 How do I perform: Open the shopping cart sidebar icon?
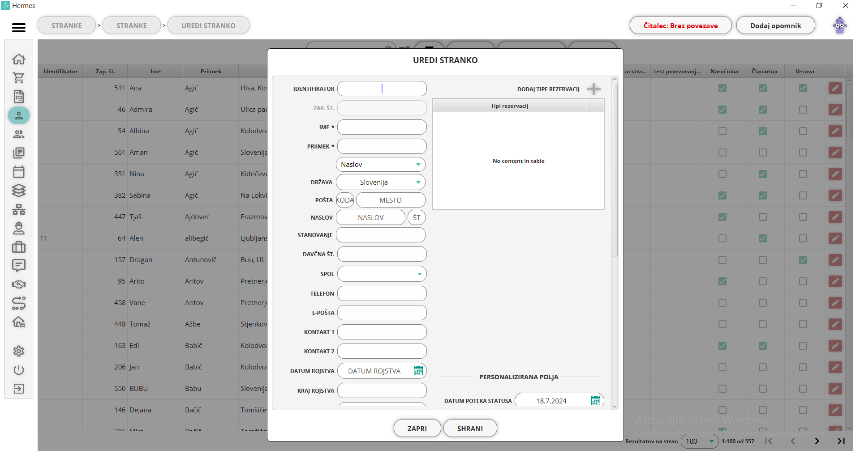(19, 78)
